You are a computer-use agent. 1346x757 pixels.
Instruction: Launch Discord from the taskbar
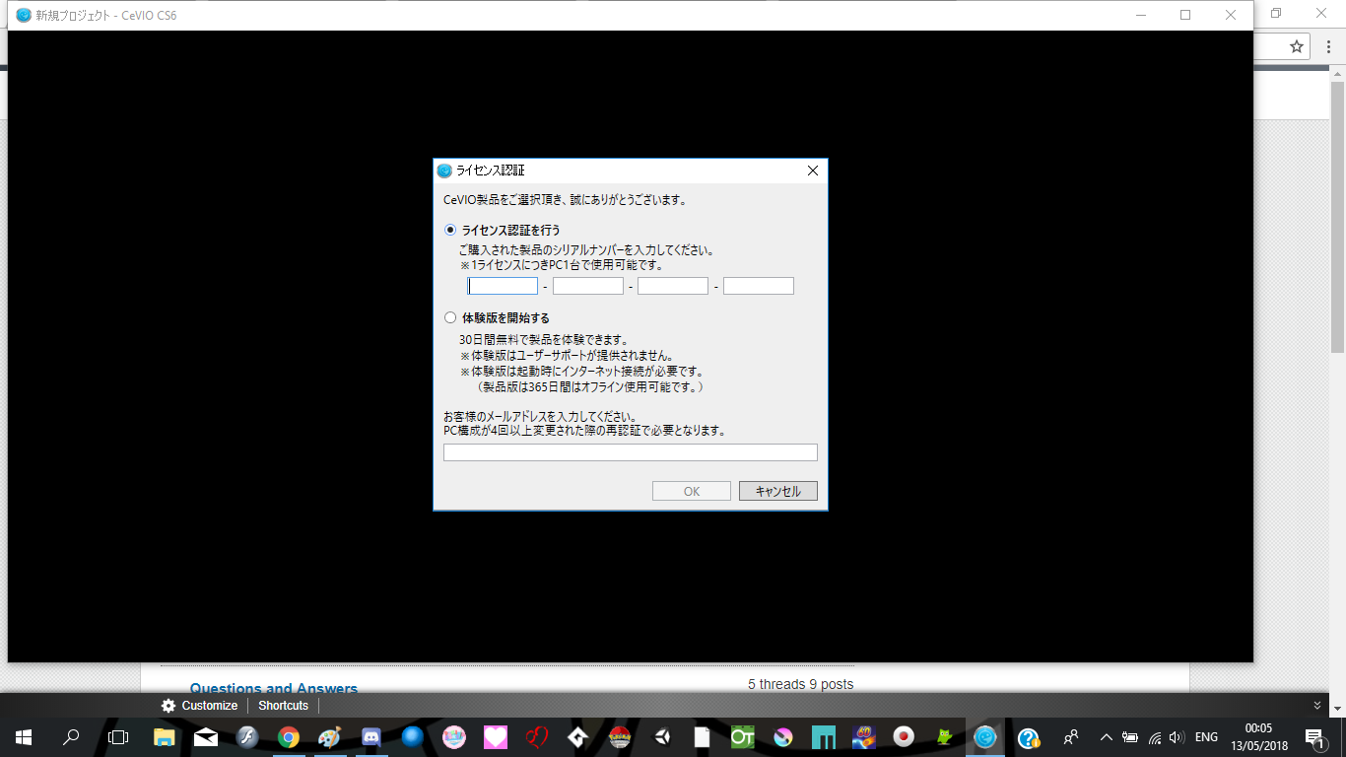371,737
